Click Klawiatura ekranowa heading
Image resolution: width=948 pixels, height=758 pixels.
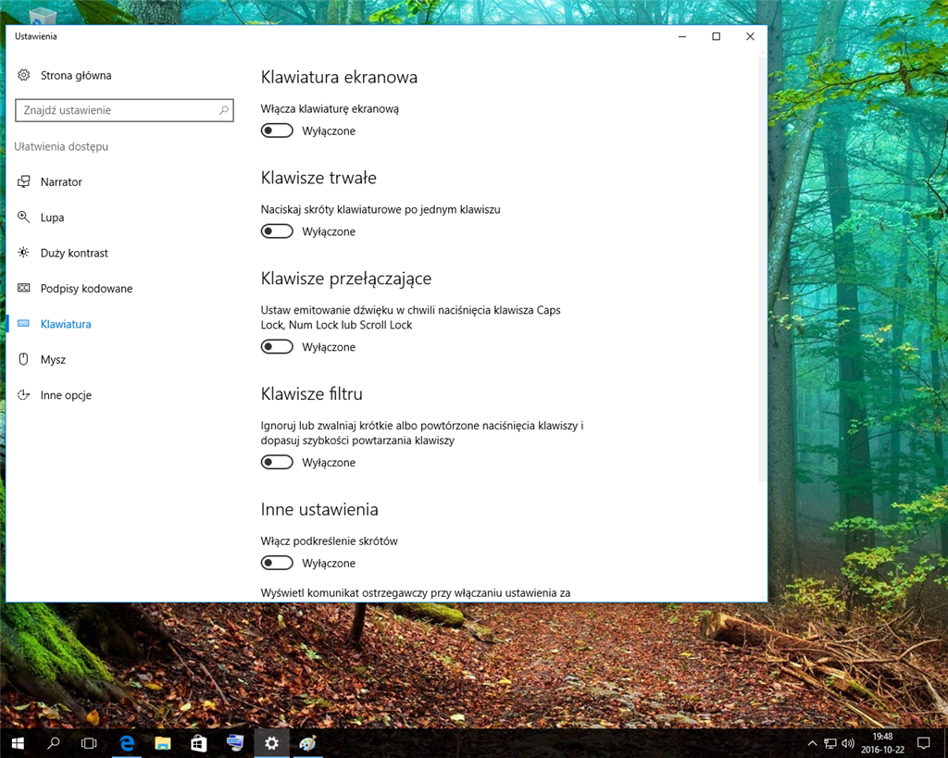coord(339,78)
